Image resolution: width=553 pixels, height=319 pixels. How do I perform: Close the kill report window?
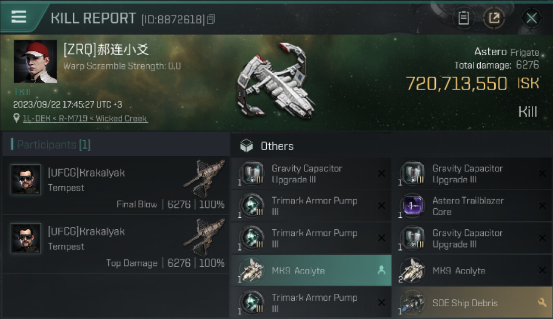pos(531,18)
